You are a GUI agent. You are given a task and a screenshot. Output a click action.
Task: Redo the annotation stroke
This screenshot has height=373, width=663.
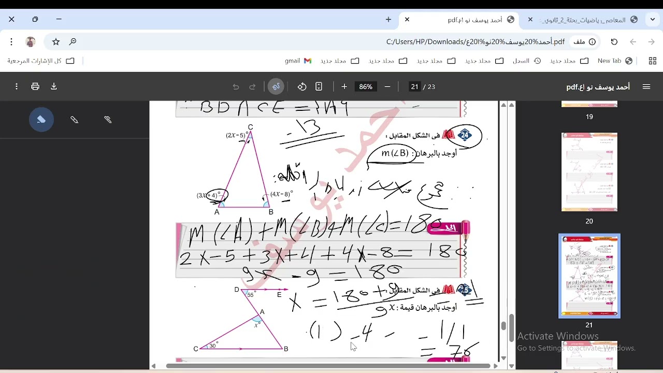(253, 87)
